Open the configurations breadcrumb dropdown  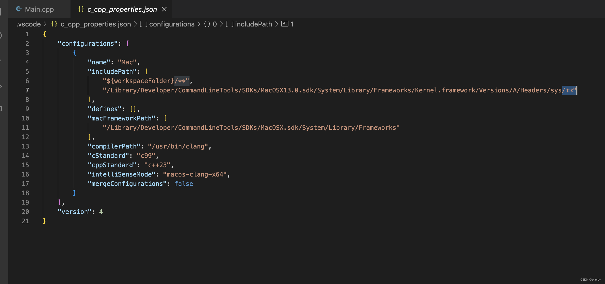(x=172, y=24)
